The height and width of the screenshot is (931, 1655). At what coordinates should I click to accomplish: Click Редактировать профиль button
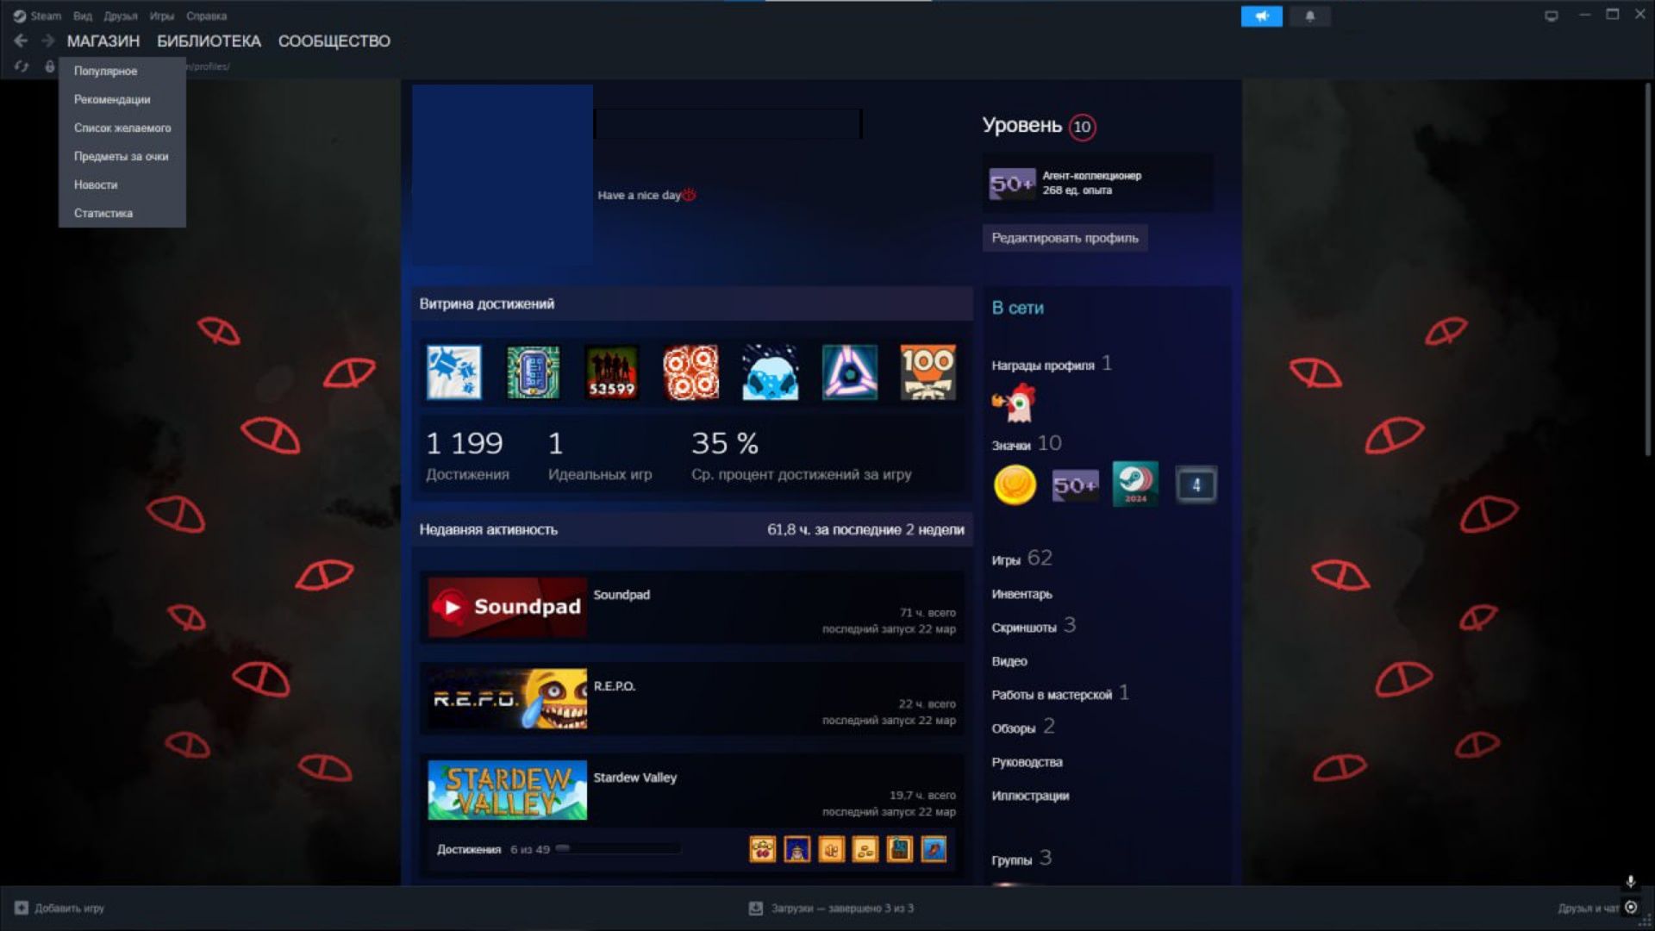[x=1065, y=238]
